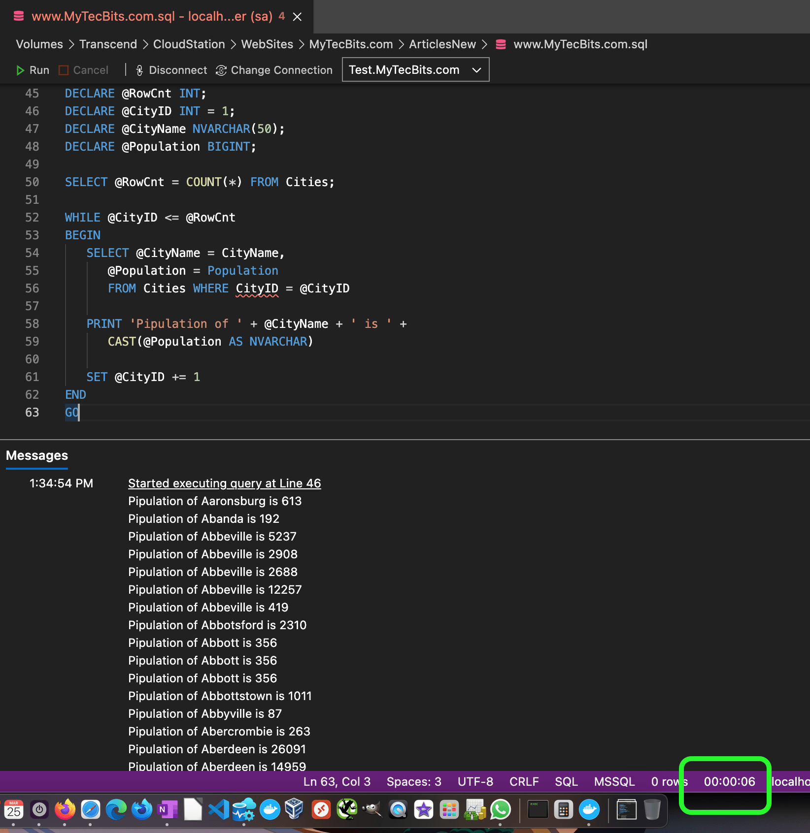
Task: Run the SQL query
Action: point(33,70)
